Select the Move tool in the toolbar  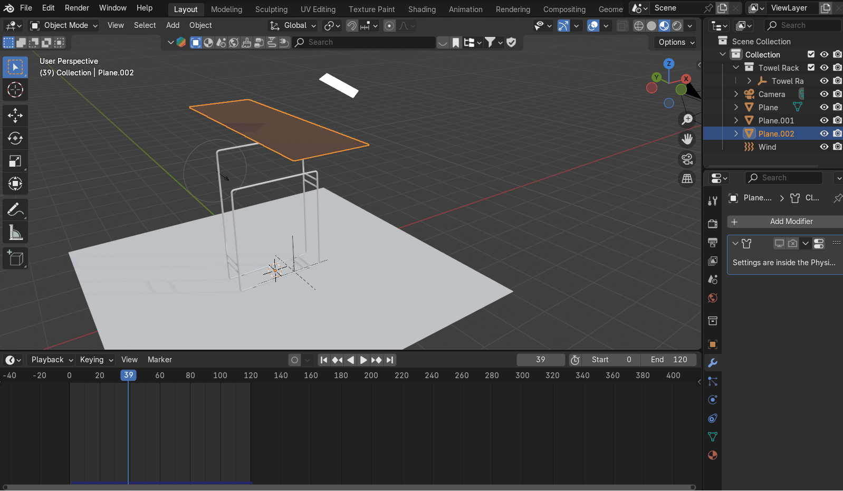click(15, 115)
